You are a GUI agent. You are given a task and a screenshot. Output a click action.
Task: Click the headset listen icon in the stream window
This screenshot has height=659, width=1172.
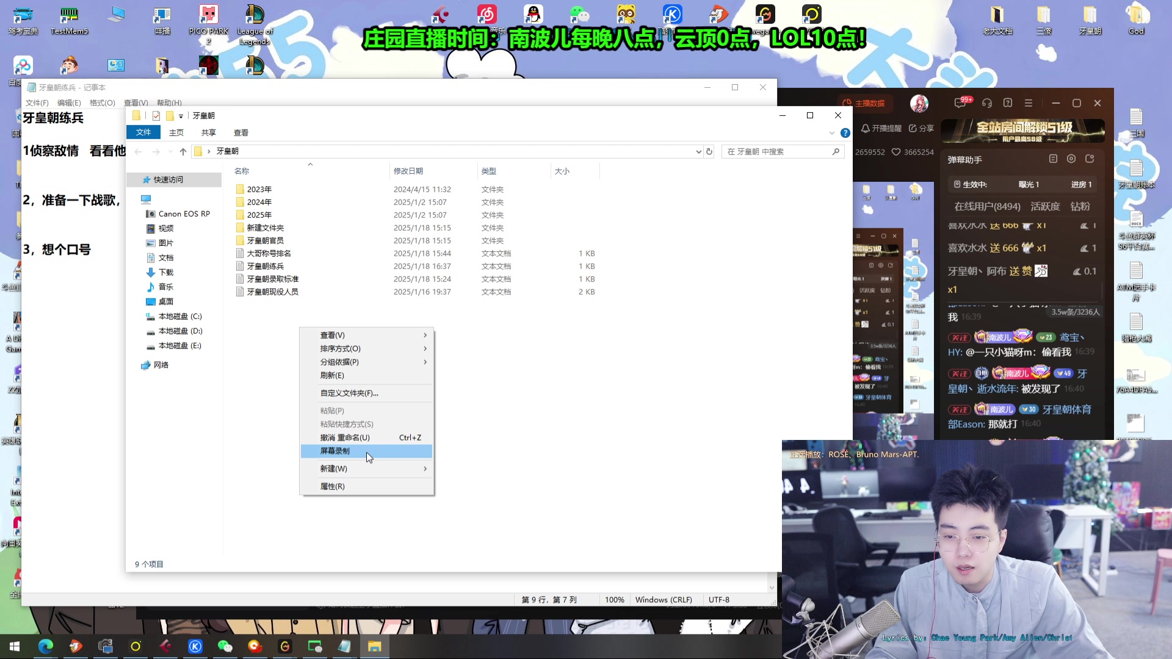pos(988,104)
